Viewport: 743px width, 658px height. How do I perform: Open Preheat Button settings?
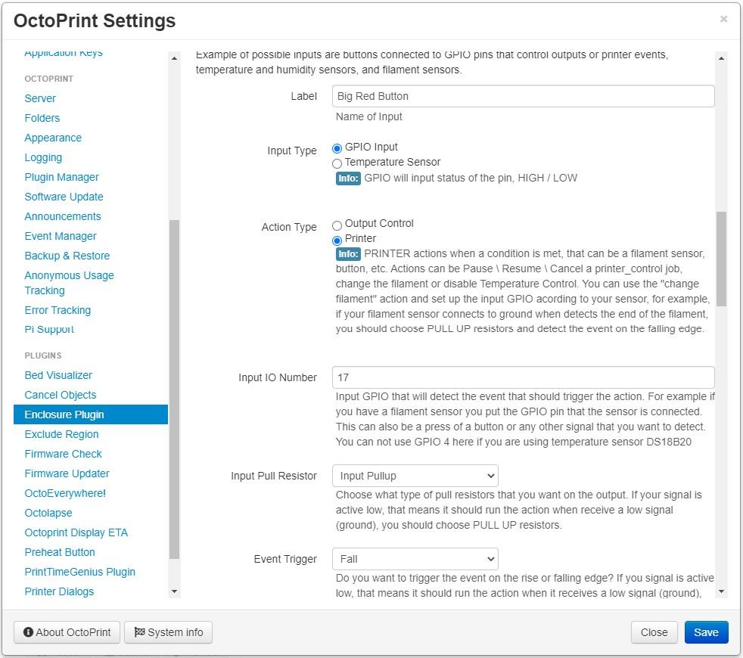(60, 552)
